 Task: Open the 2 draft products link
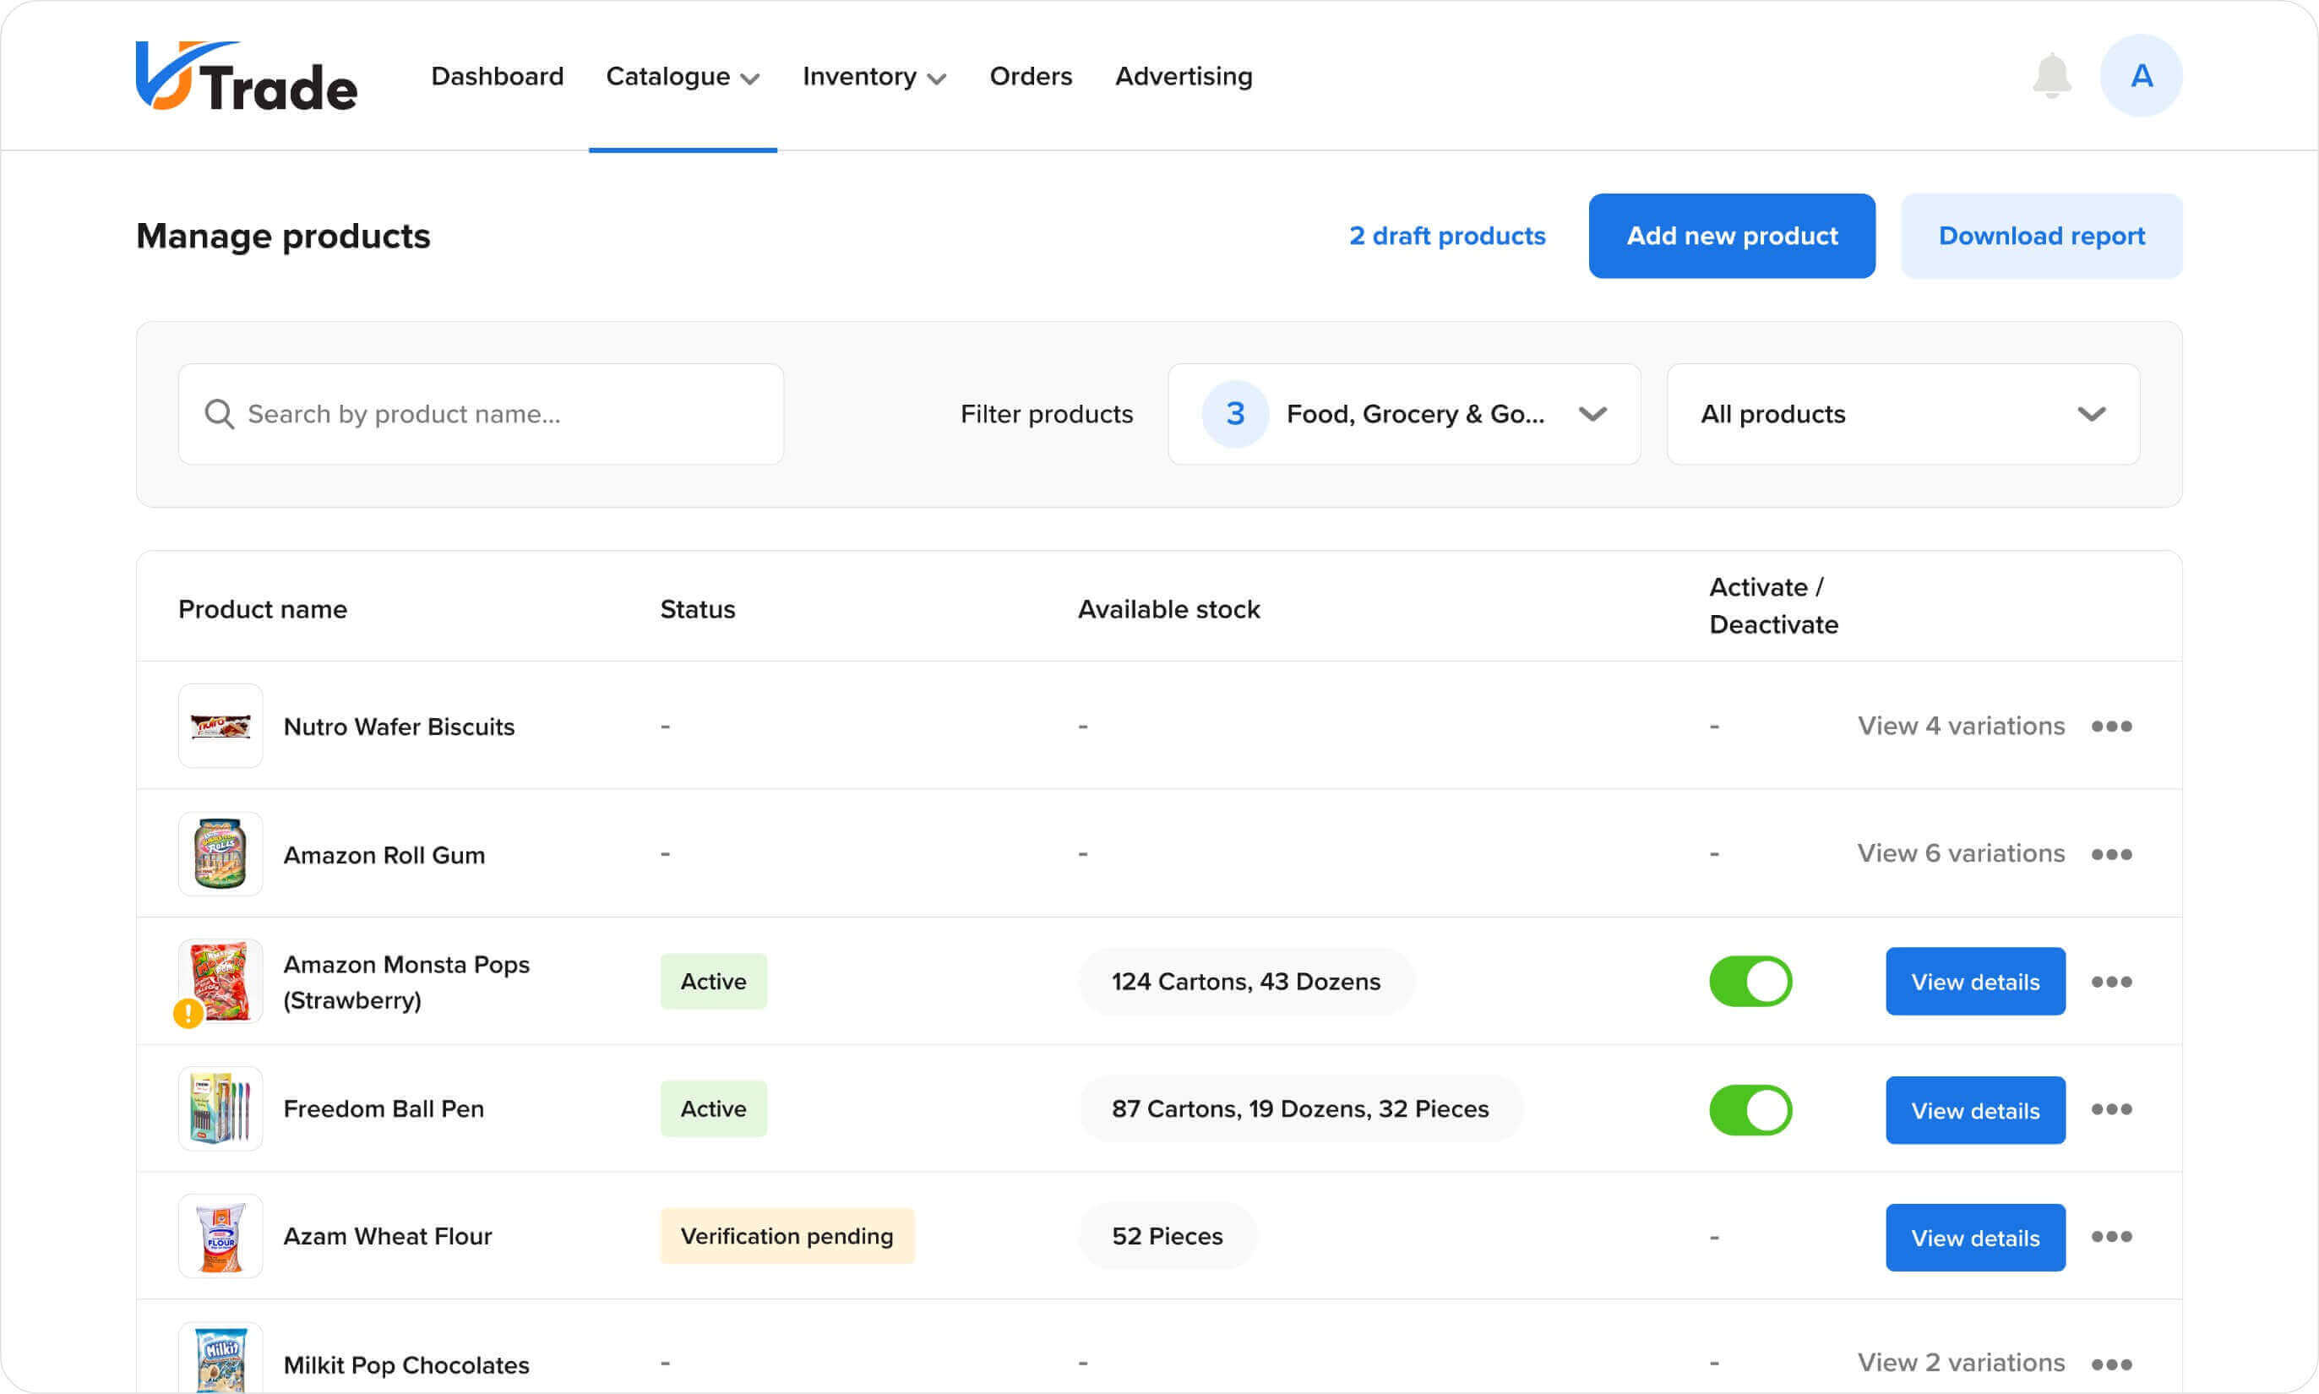pyautogui.click(x=1446, y=236)
